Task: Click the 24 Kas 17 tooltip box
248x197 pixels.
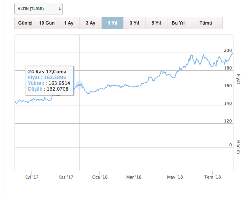Action: 49,80
